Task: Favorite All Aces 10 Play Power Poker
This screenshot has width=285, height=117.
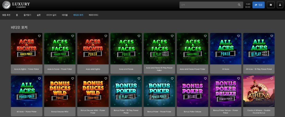Action: 272,36
